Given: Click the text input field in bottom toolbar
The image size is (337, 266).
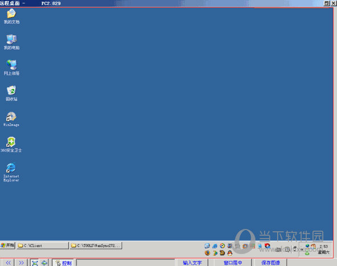Looking at the screenshot, I should pos(125,263).
